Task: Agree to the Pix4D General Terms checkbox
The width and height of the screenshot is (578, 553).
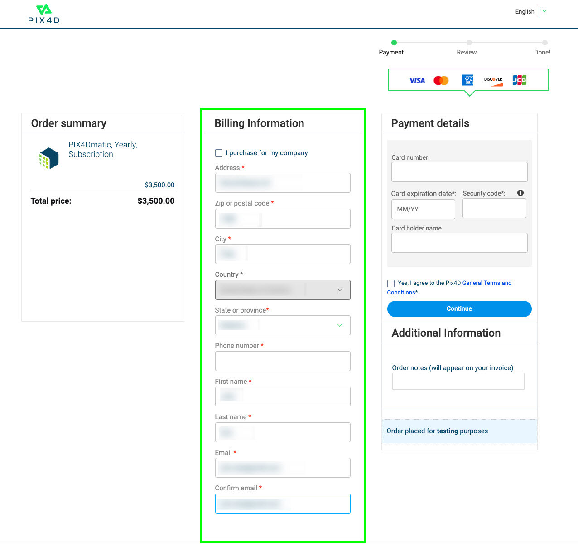Action: [x=391, y=283]
